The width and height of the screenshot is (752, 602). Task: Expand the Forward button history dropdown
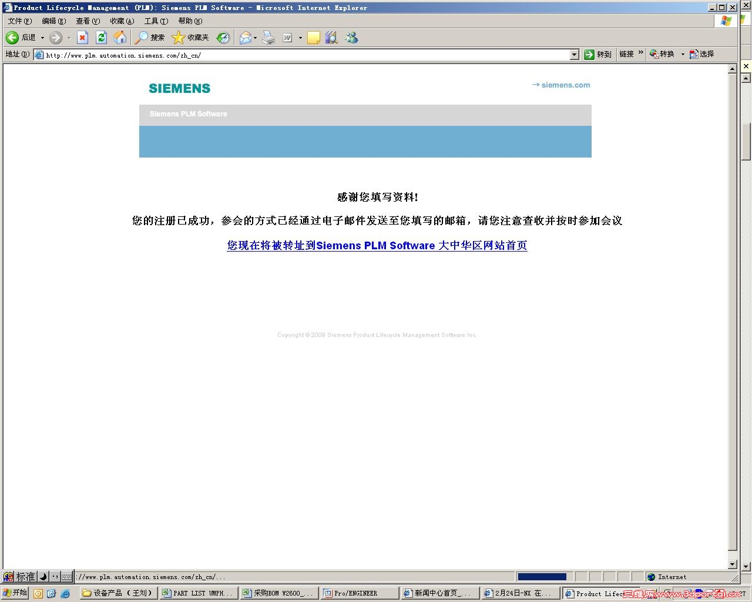tap(69, 38)
